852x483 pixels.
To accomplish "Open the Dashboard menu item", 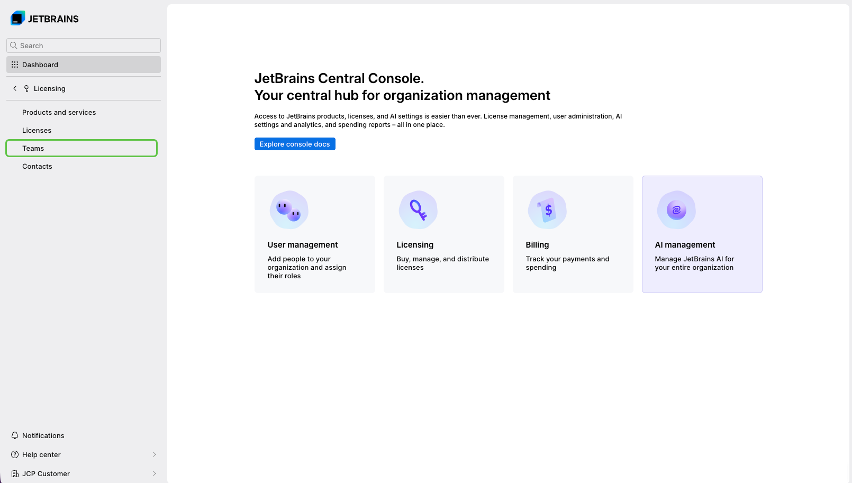I will 84,65.
